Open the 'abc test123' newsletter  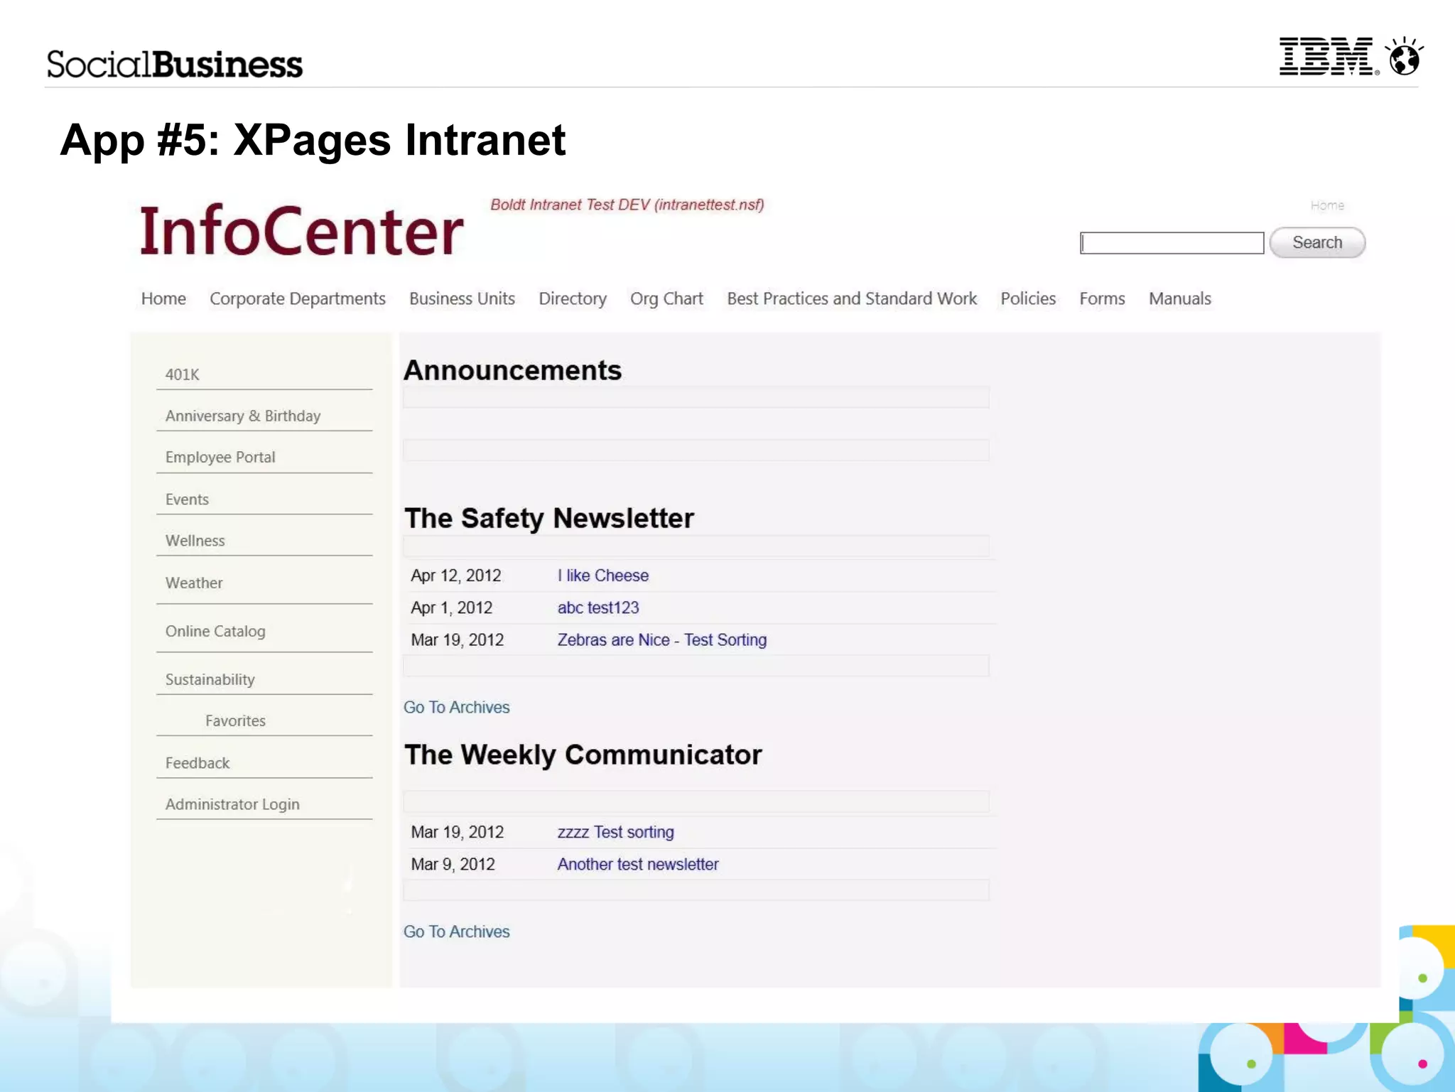(x=598, y=607)
